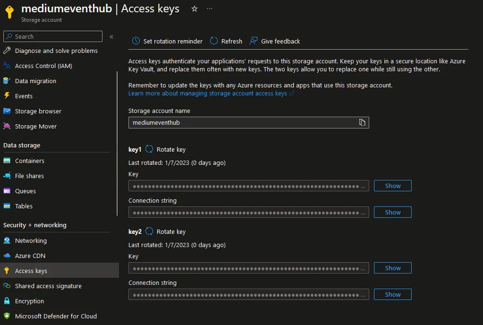Click the rotate icon next to key1
483x325 pixels.
(x=149, y=149)
